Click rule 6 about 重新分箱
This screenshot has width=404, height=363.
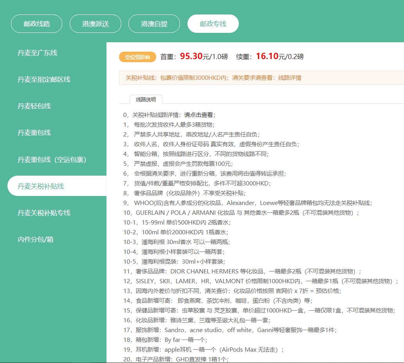point(205,174)
